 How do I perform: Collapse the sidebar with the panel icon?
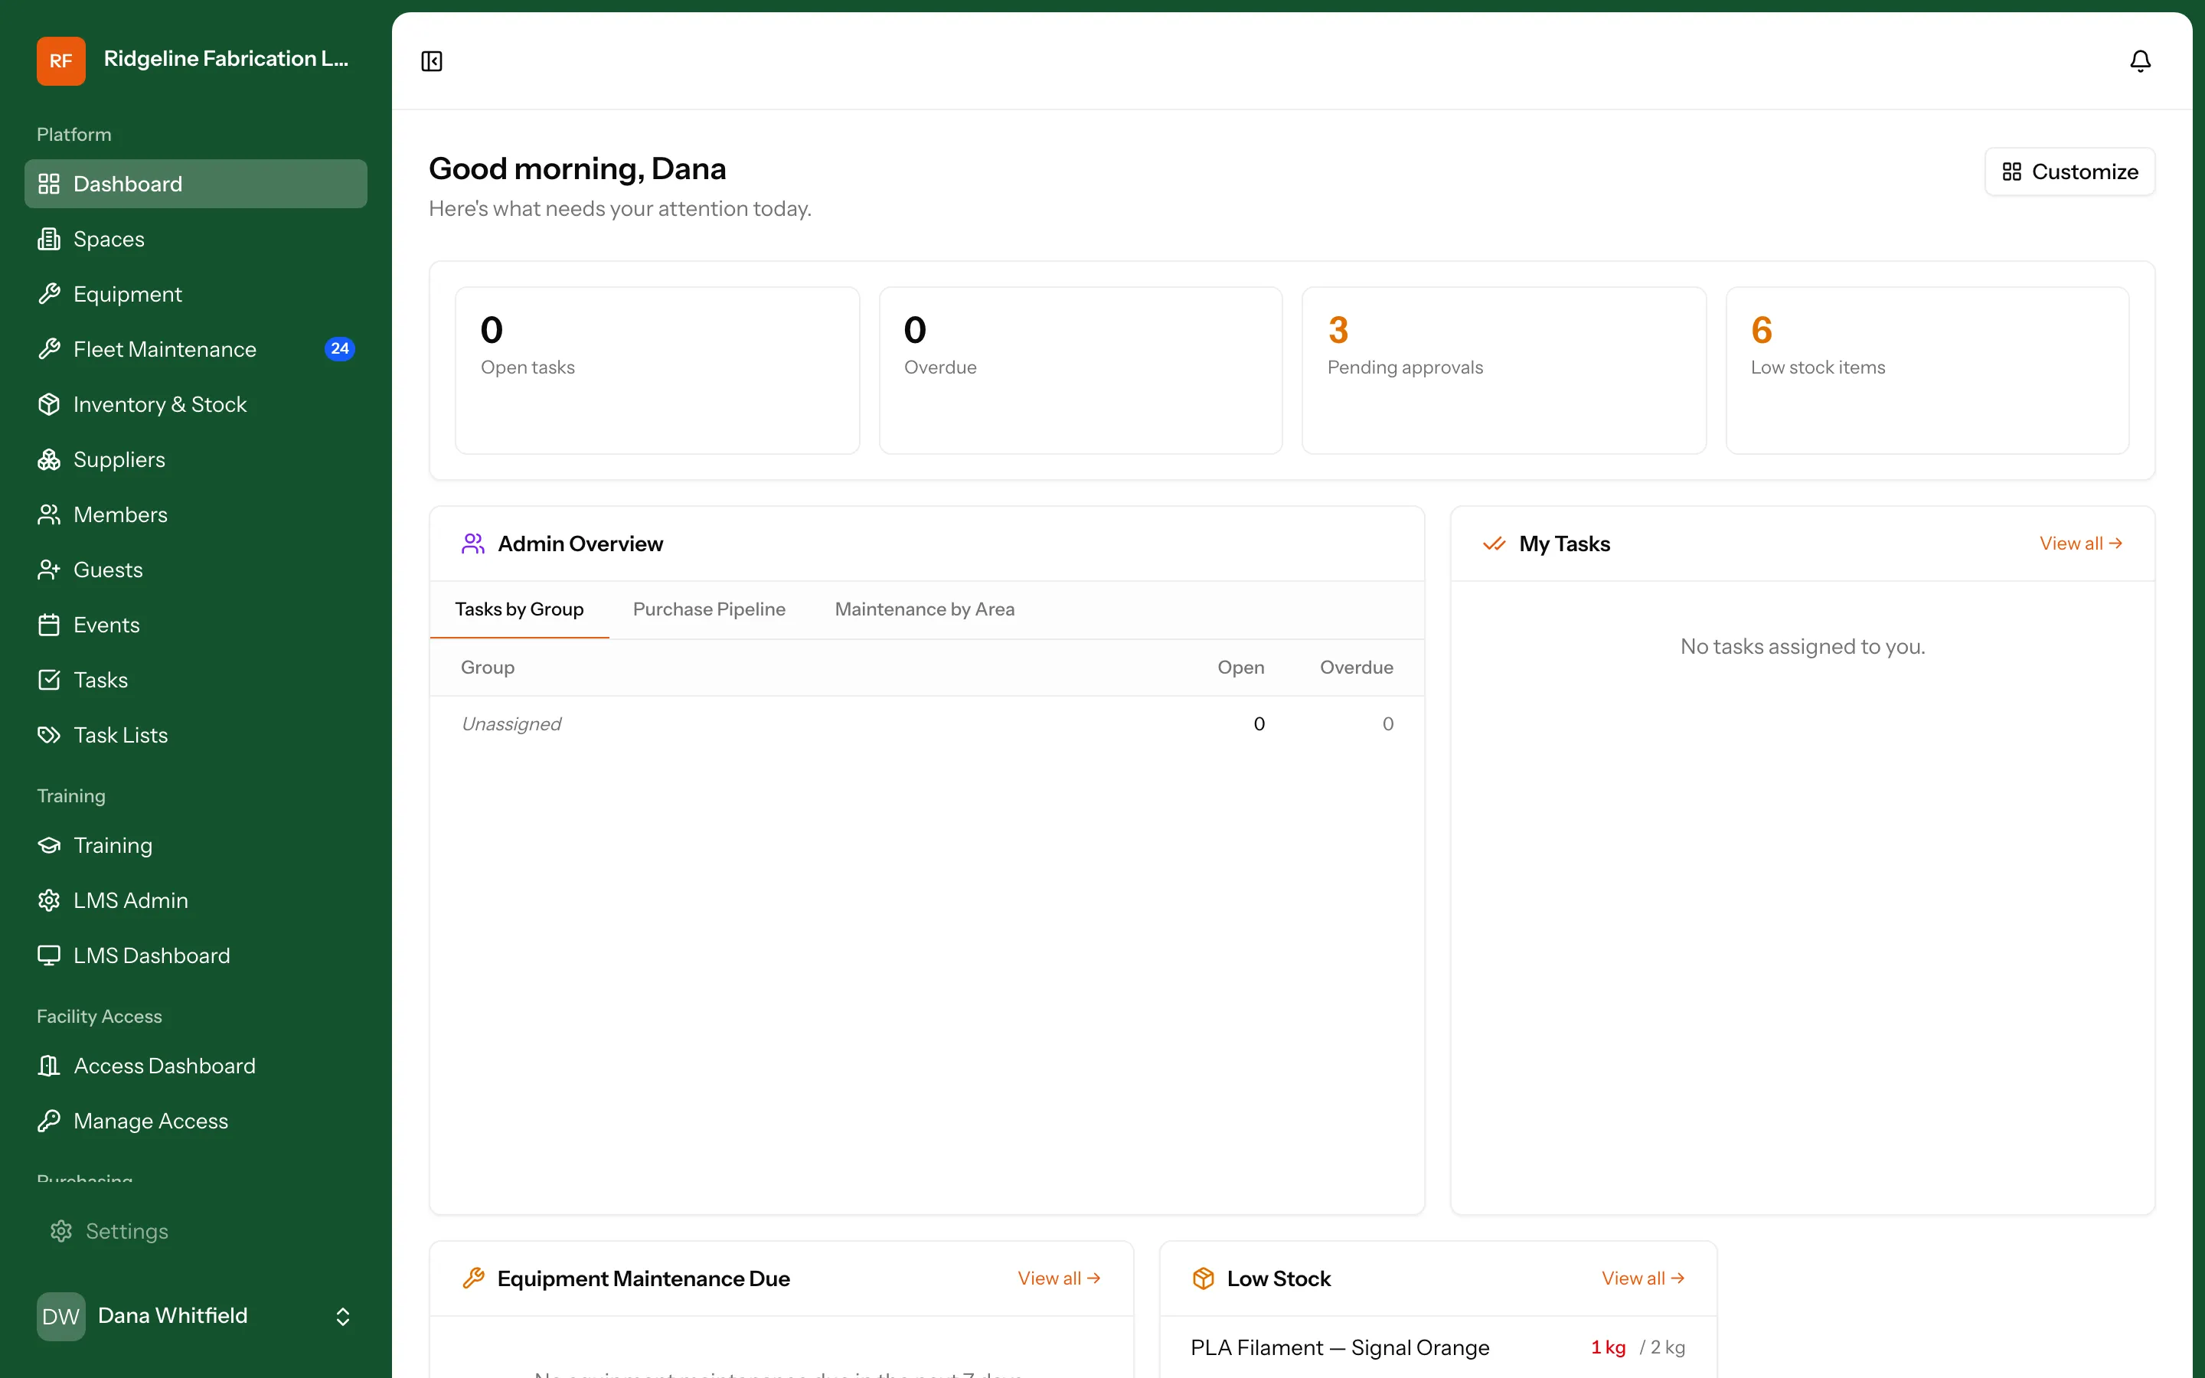point(432,61)
